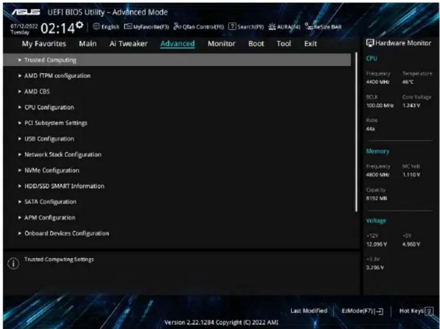This screenshot has height=329, width=440.
Task: Click the +5V reading 4.960 V
Action: click(x=411, y=244)
